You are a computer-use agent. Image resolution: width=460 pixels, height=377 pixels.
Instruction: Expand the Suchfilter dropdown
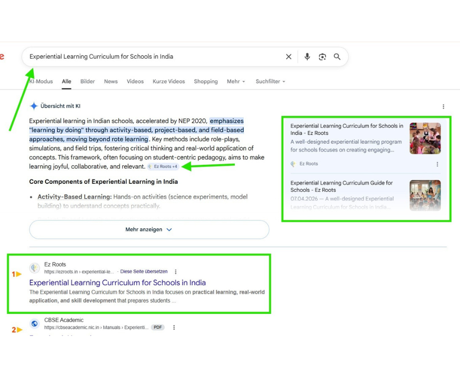[270, 82]
